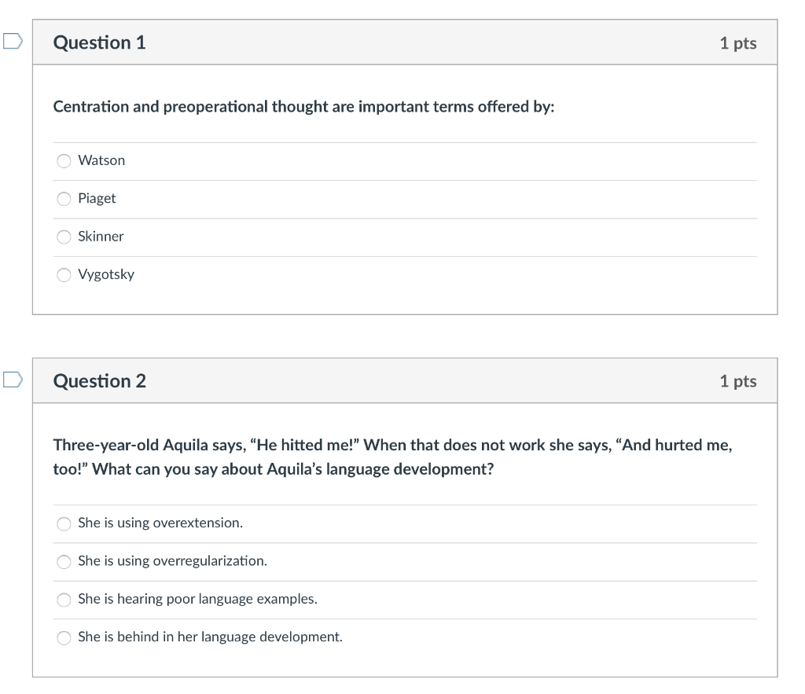This screenshot has width=805, height=694.
Task: Pick the Vygotsky answer option
Action: coord(64,275)
